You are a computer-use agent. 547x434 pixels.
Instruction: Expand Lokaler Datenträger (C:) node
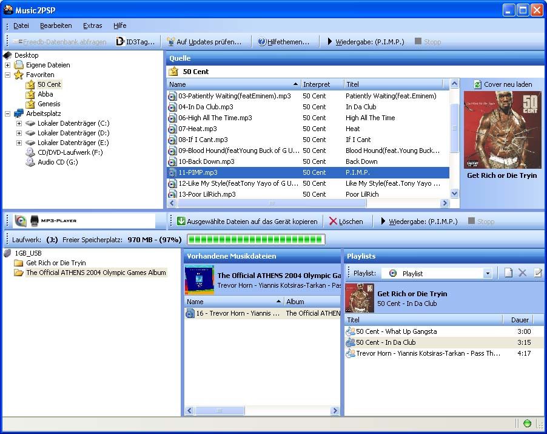click(19, 123)
